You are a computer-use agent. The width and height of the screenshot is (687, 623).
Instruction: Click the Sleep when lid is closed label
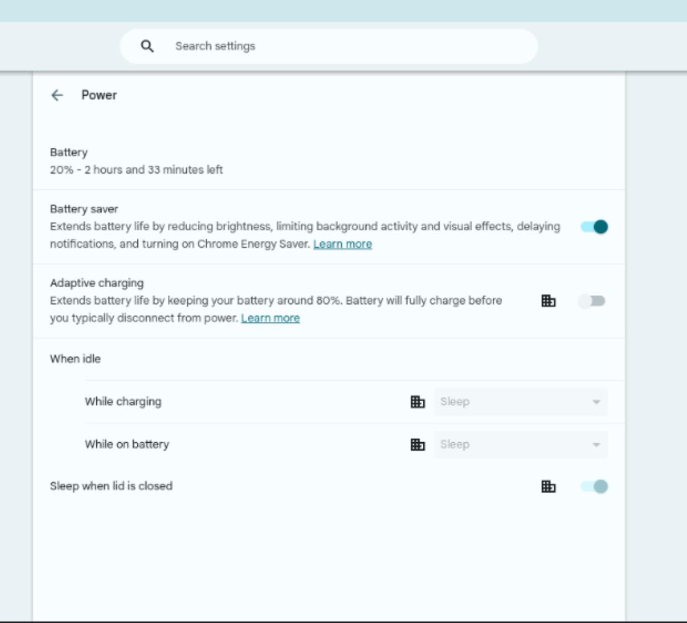(112, 486)
